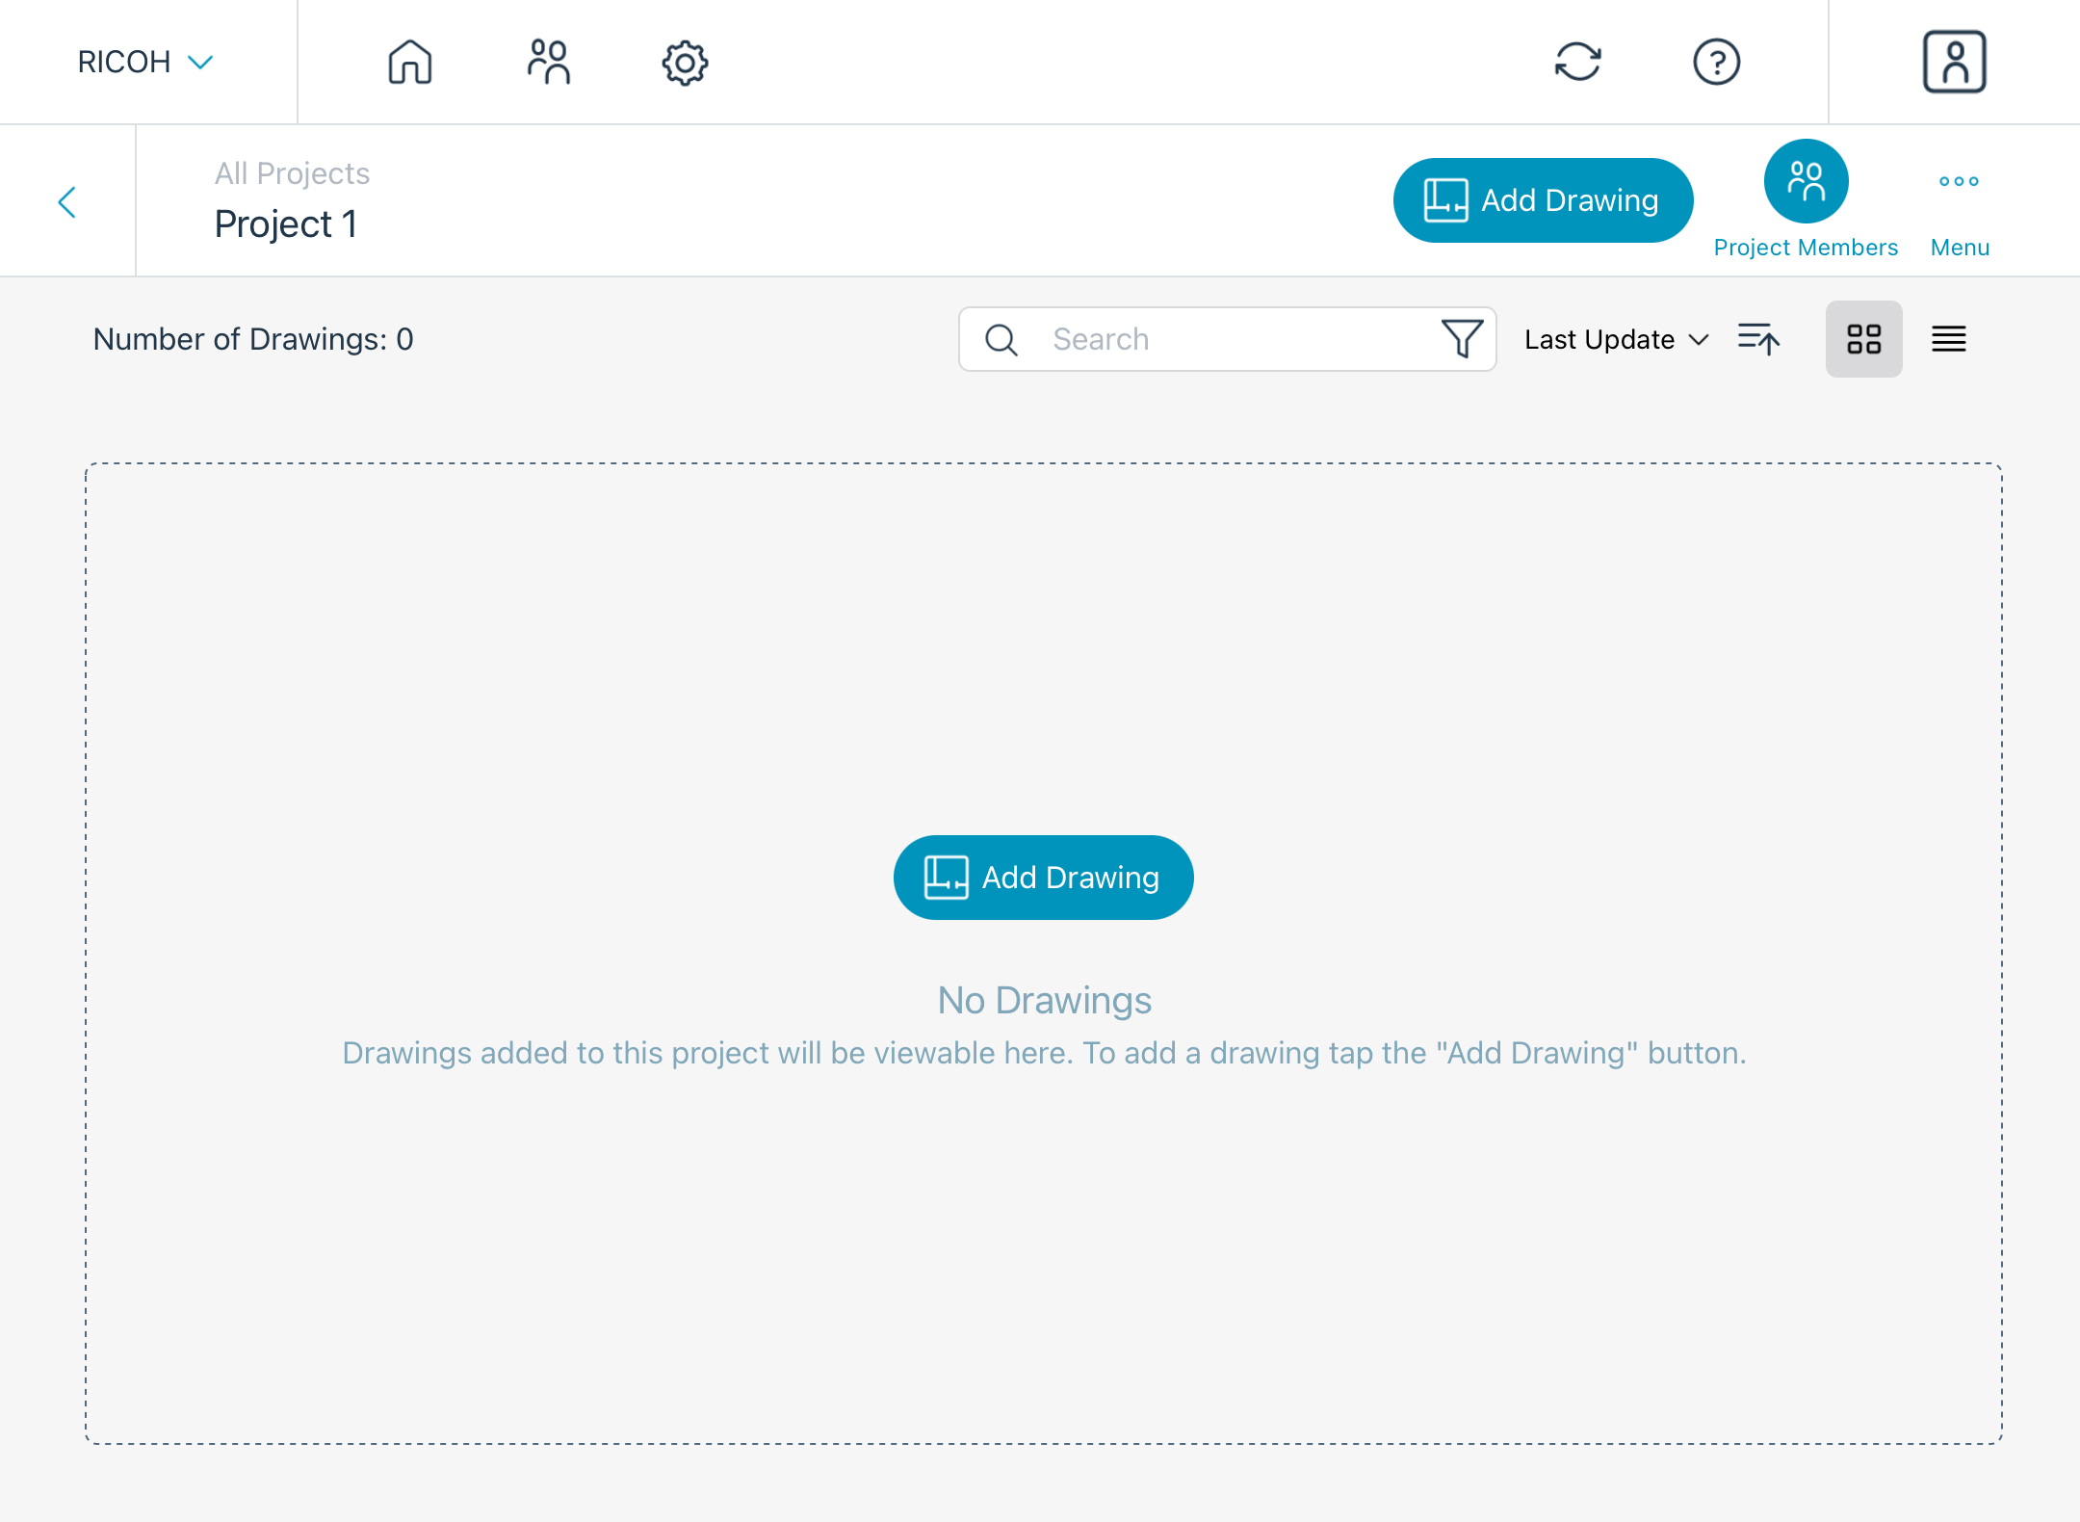Click the sync refresh icon
The height and width of the screenshot is (1522, 2080).
(1578, 63)
